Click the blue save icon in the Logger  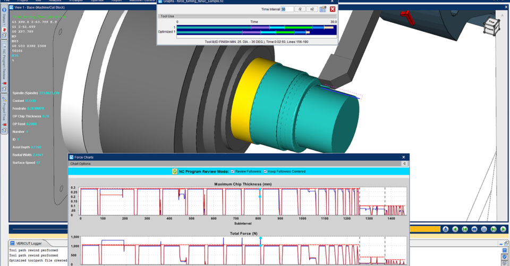click(505, 251)
